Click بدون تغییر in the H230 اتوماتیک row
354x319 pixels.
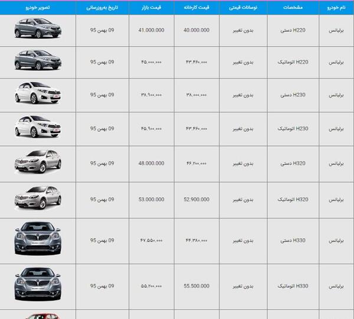point(243,129)
